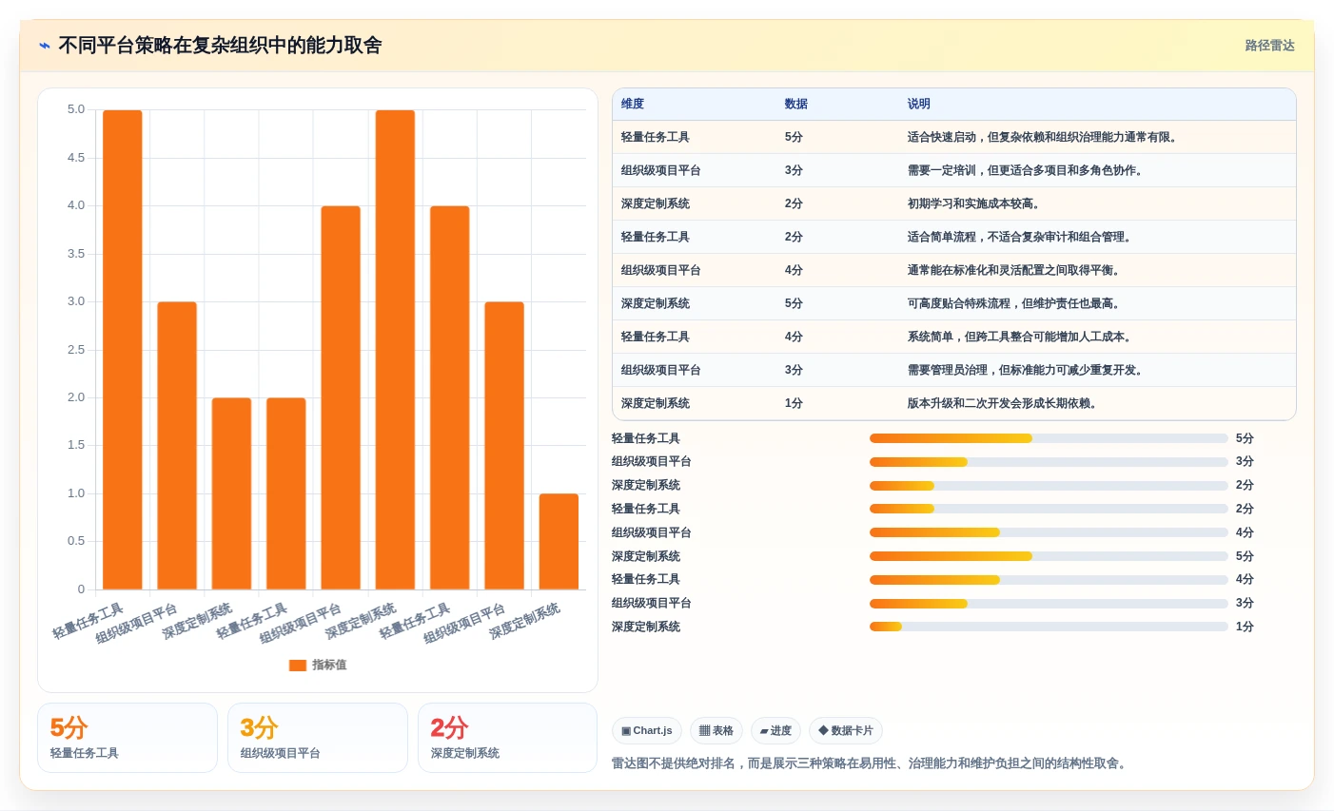Click the 指标值 legend label
This screenshot has height=811, width=1334.
click(329, 666)
